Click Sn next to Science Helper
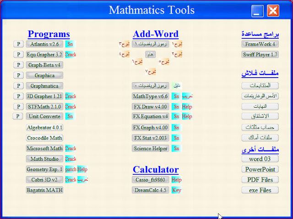 [176, 148]
